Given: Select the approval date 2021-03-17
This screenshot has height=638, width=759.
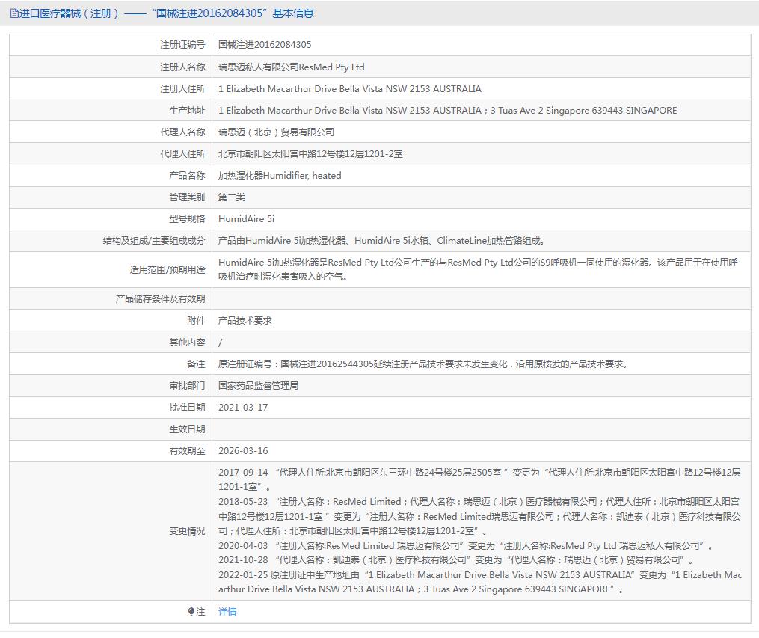Looking at the screenshot, I should (243, 408).
